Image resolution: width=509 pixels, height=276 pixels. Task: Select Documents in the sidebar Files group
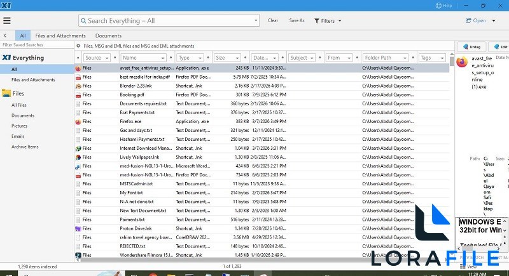coord(23,115)
